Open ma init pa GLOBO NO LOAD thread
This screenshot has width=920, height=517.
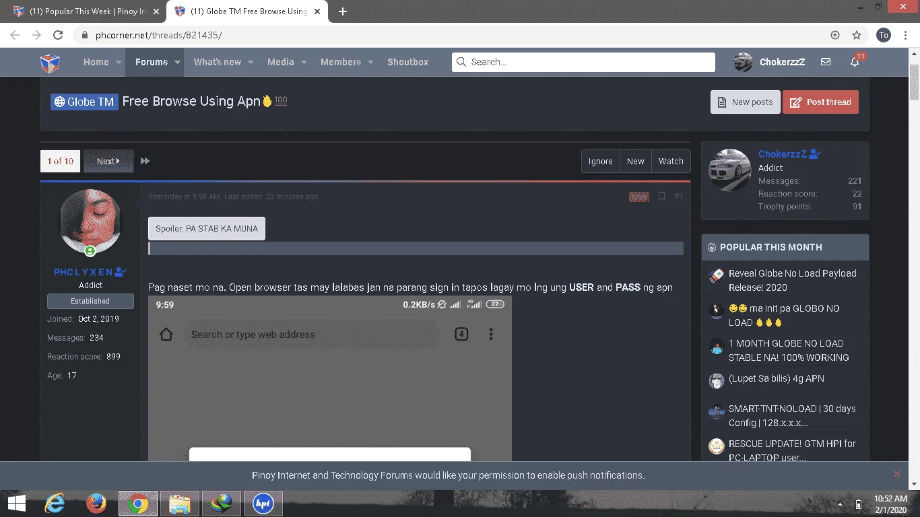tap(784, 315)
